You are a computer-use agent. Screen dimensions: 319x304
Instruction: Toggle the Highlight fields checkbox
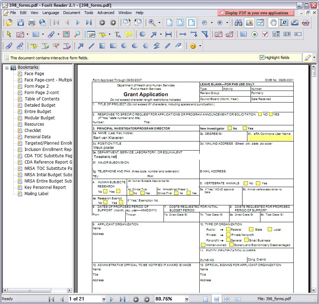[262, 58]
